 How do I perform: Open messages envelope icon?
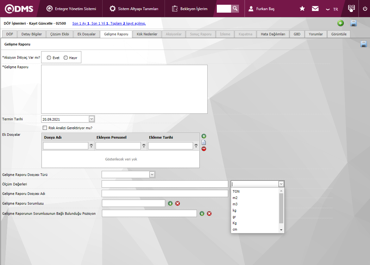[x=315, y=9]
